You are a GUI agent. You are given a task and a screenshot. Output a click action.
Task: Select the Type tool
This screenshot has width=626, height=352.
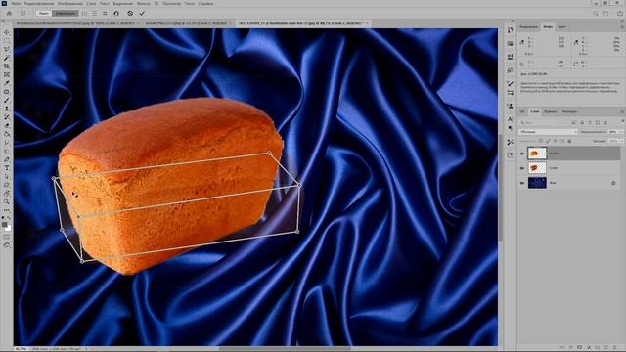pyautogui.click(x=7, y=168)
